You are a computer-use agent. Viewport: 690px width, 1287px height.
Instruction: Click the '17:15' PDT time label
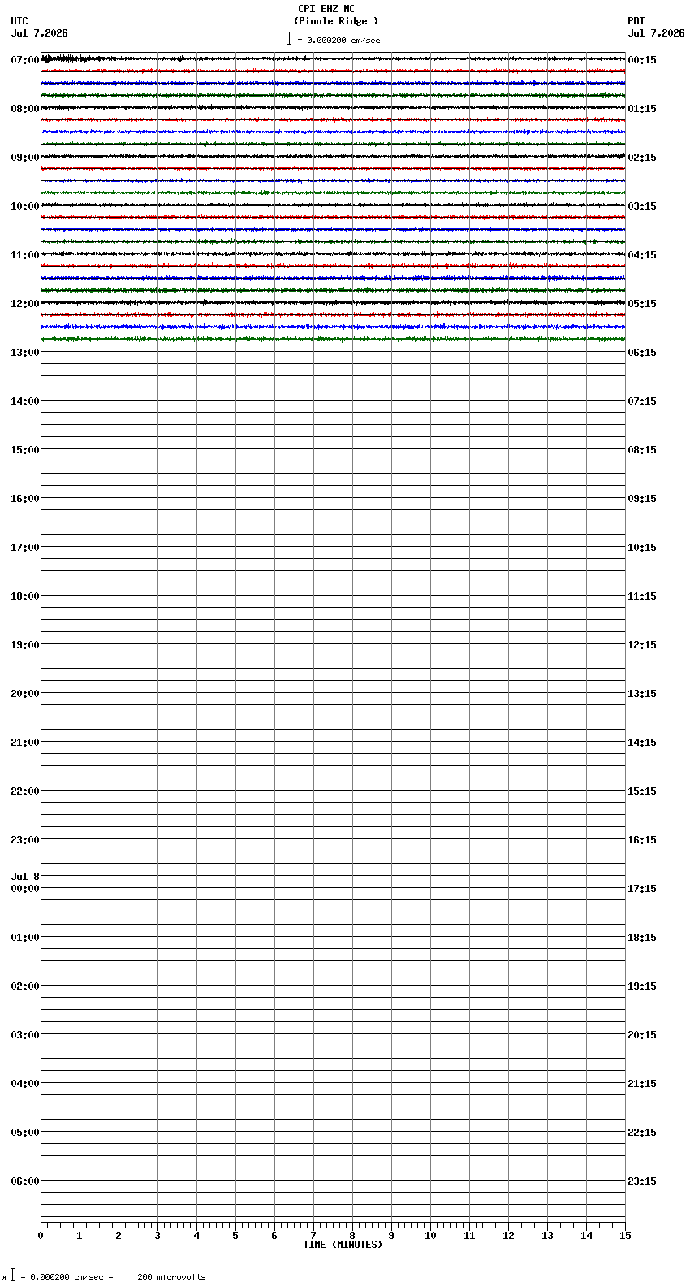coord(642,889)
